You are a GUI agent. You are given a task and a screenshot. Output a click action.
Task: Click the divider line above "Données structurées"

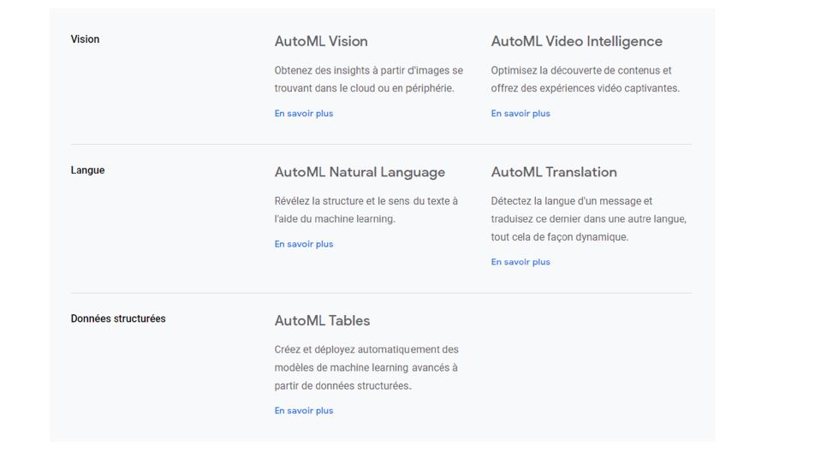(381, 293)
